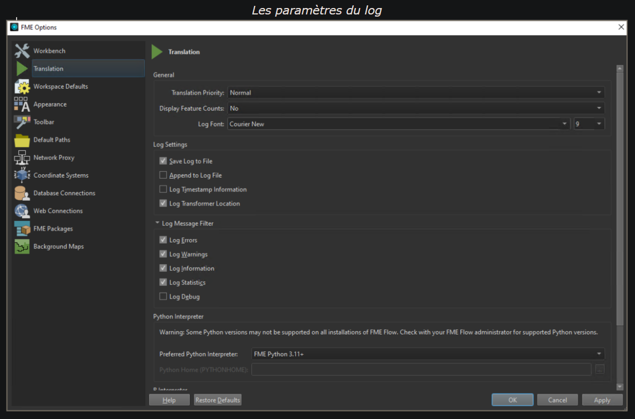Viewport: 635px width, 419px height.
Task: Click the Database Connections icon
Action: click(x=22, y=193)
